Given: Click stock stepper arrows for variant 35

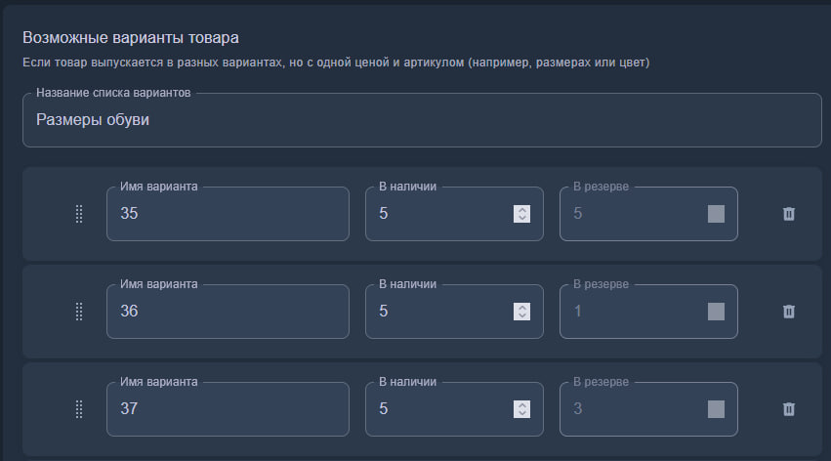Looking at the screenshot, I should (521, 214).
